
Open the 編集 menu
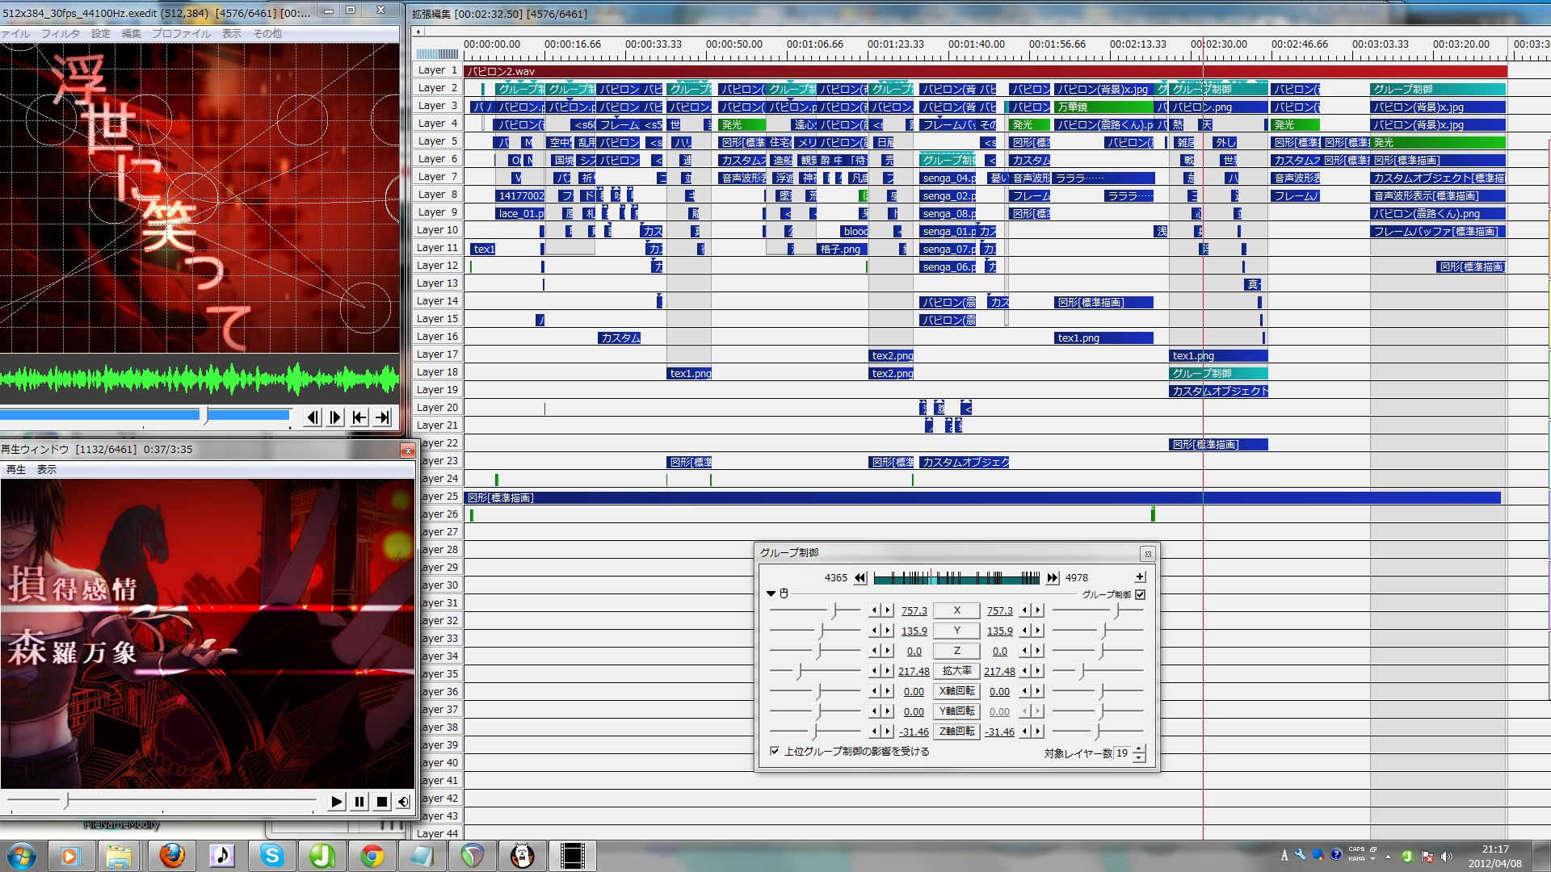(x=132, y=34)
